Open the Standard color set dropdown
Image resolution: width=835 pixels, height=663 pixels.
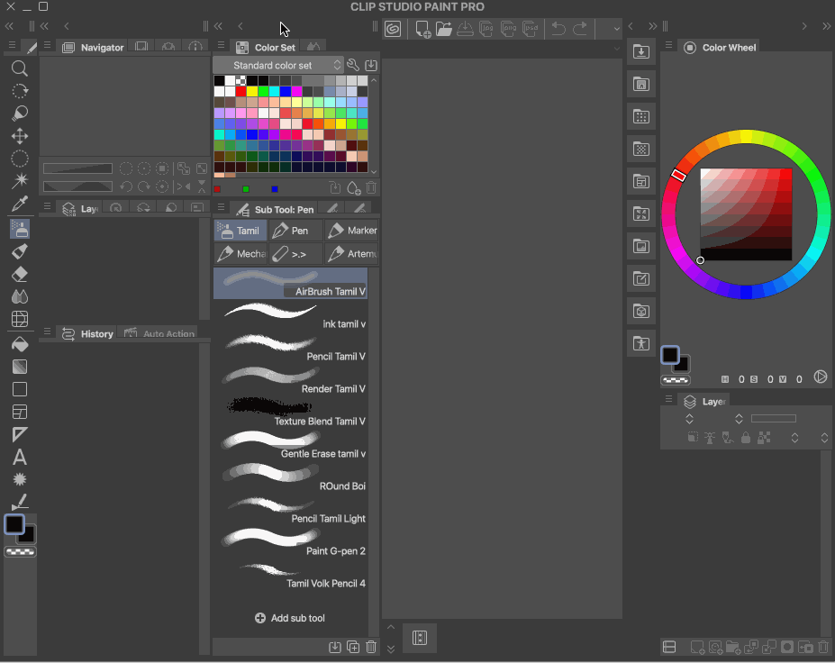point(278,66)
